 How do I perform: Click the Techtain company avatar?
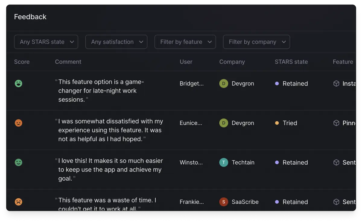(224, 163)
